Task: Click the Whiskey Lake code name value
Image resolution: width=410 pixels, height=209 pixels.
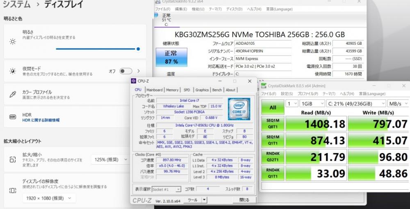Action: [x=173, y=106]
